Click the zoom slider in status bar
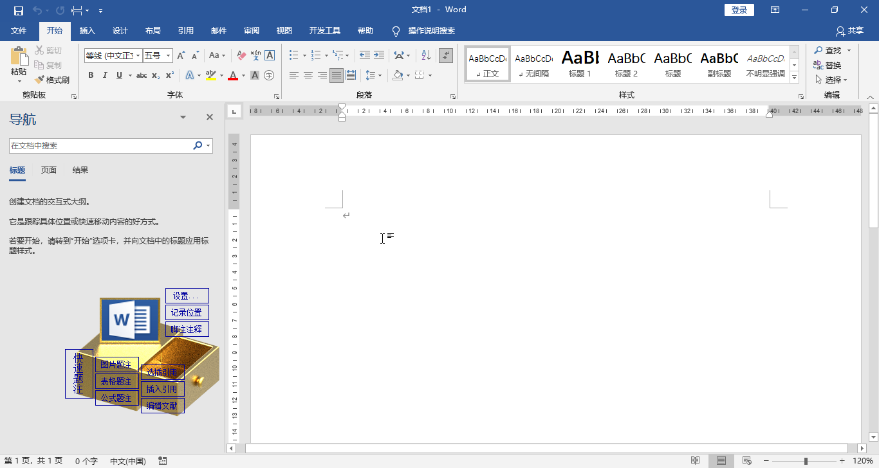 (x=806, y=461)
